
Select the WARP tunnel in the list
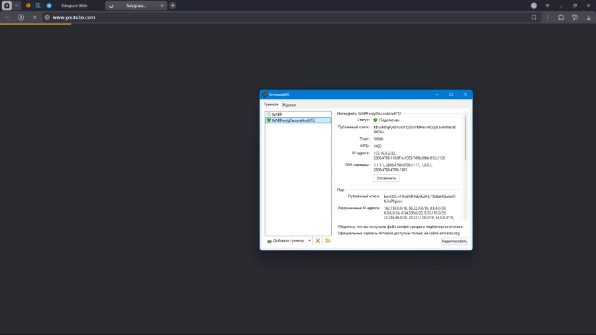click(x=277, y=115)
